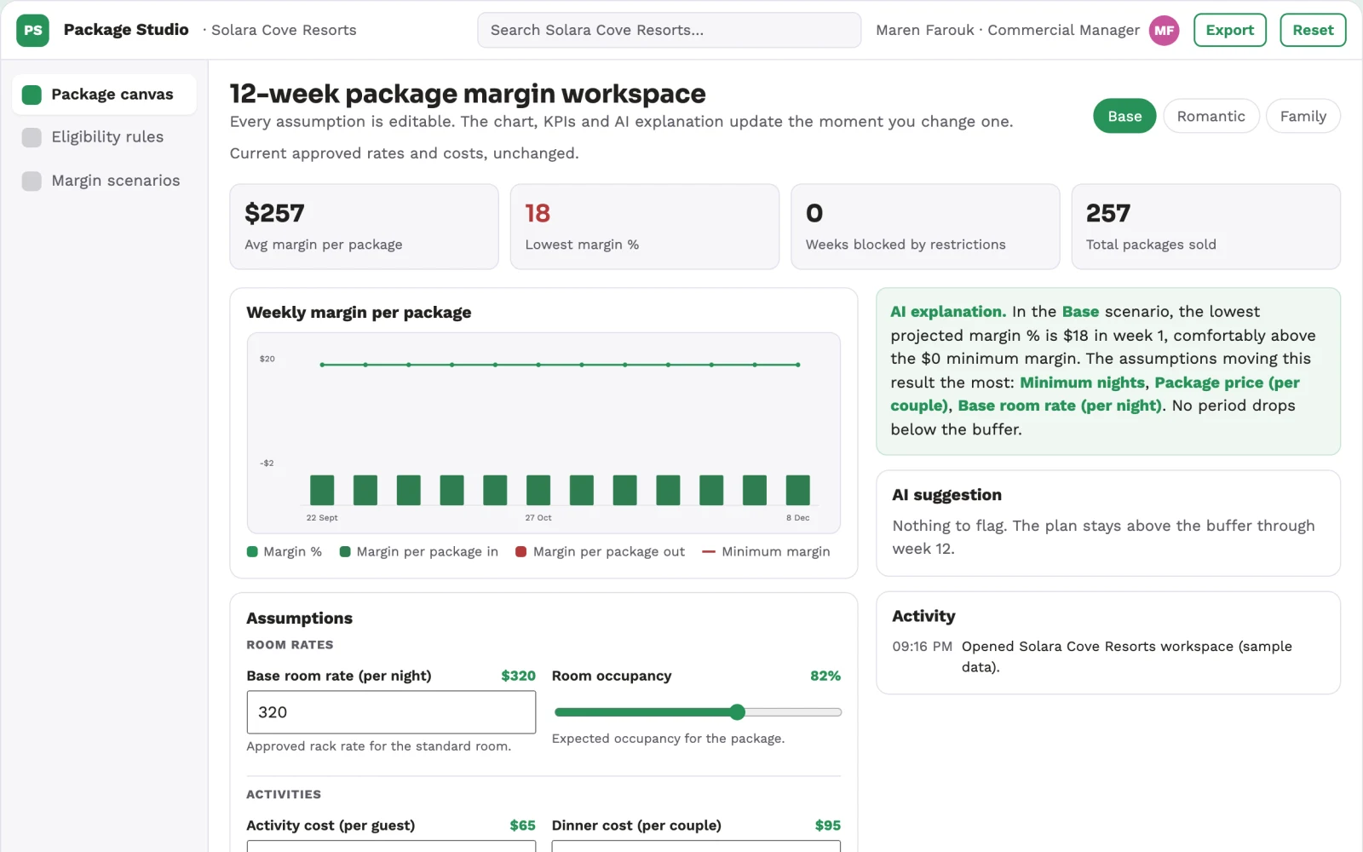Click the Margin scenarios sidebar icon
This screenshot has height=852, width=1363.
[32, 181]
